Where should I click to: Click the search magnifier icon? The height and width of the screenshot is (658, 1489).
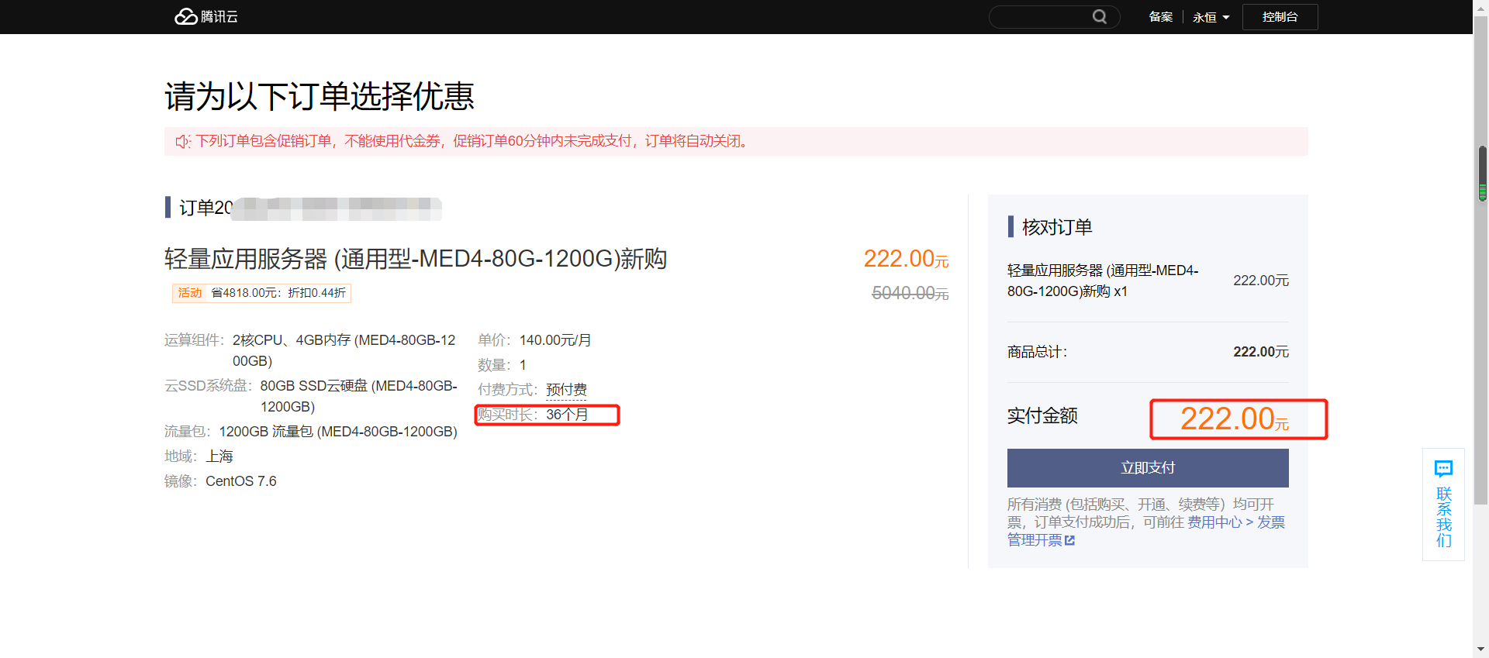click(1100, 16)
